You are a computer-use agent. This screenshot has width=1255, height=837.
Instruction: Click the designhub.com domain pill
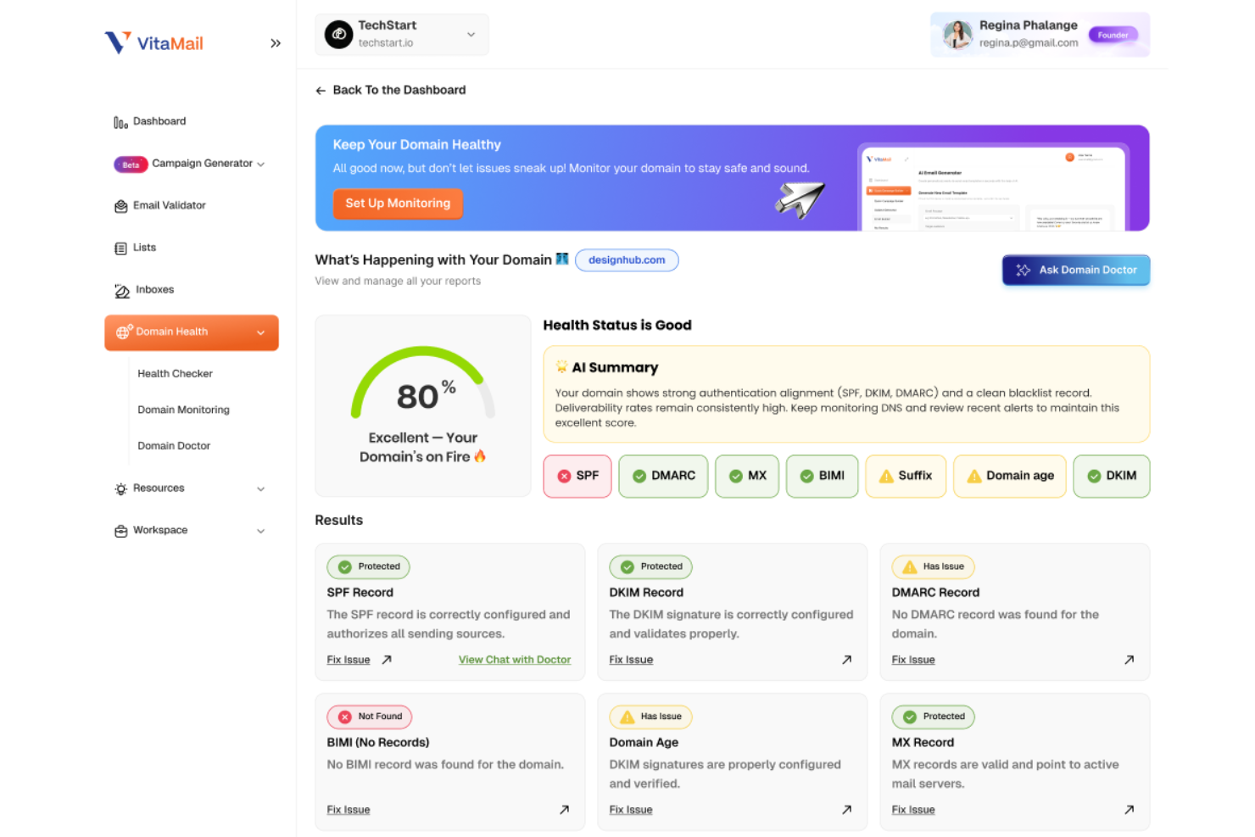(627, 260)
